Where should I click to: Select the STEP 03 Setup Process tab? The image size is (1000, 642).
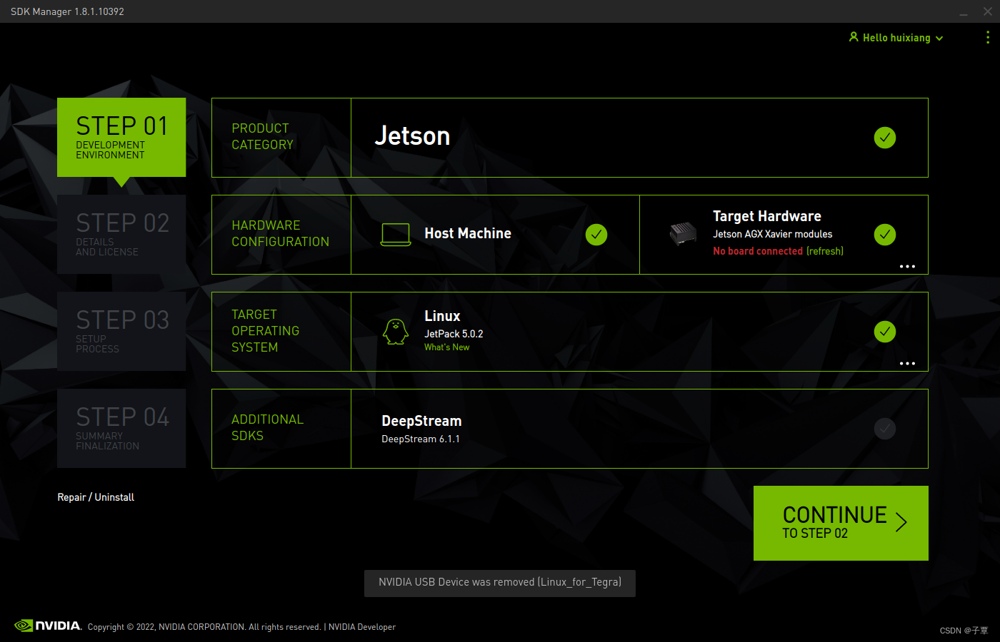(x=121, y=332)
